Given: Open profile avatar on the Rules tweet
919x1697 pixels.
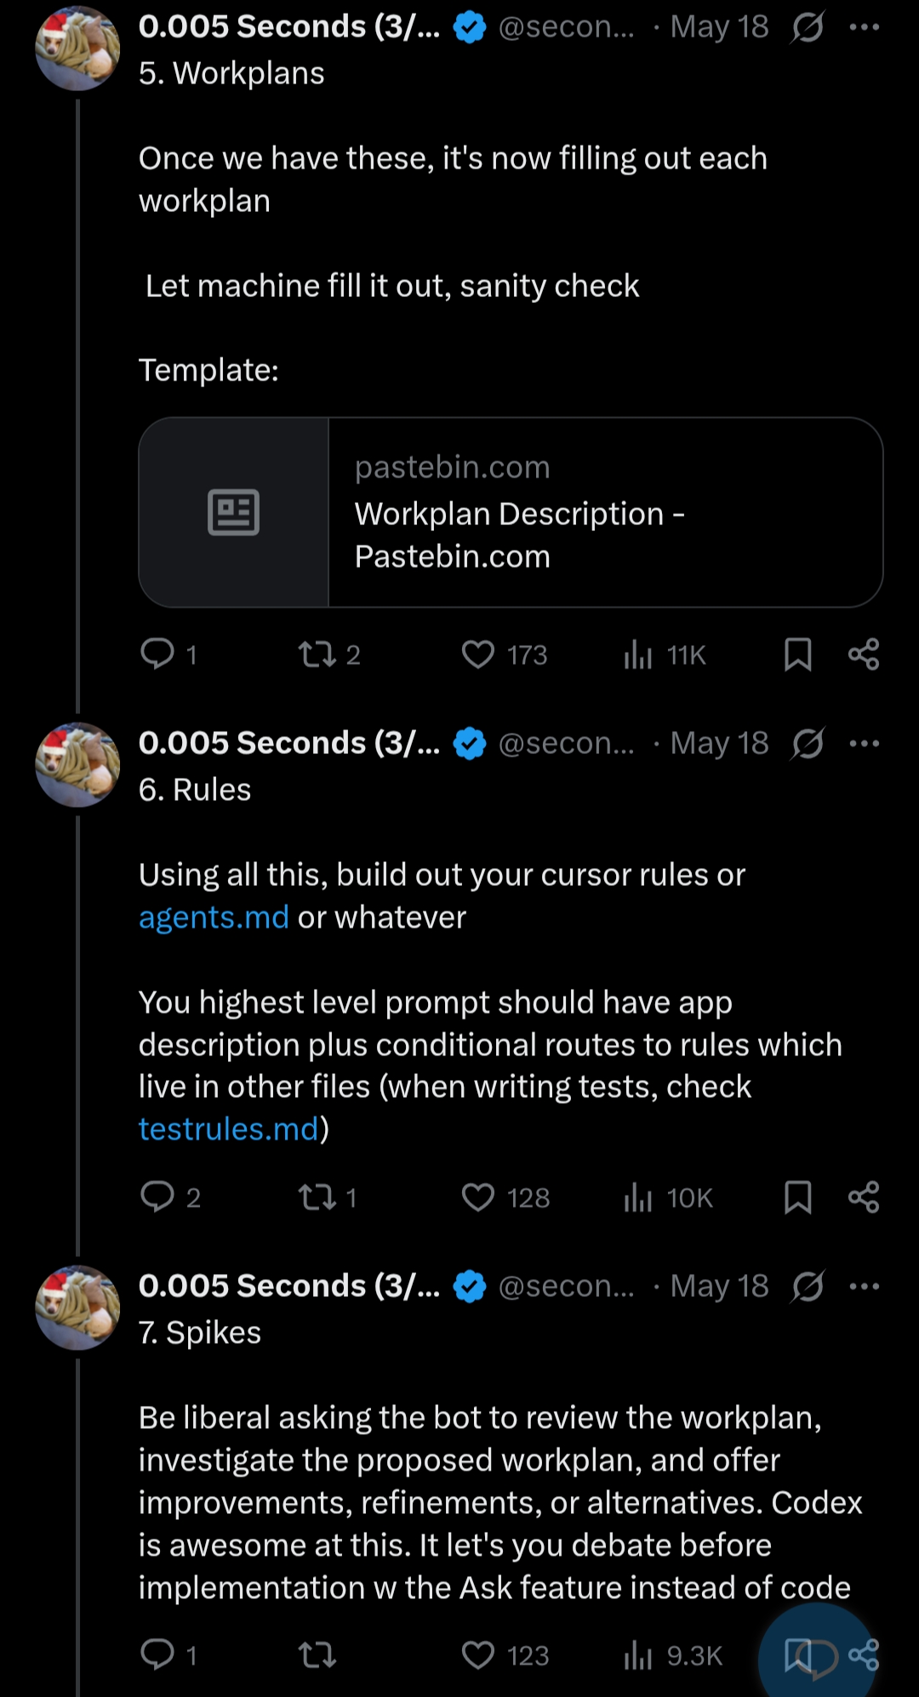Looking at the screenshot, I should (x=77, y=764).
